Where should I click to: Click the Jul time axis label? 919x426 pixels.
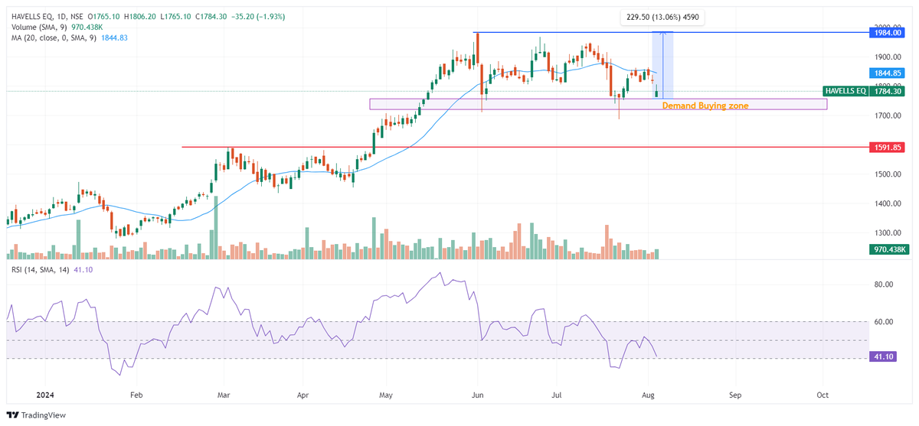(x=557, y=396)
